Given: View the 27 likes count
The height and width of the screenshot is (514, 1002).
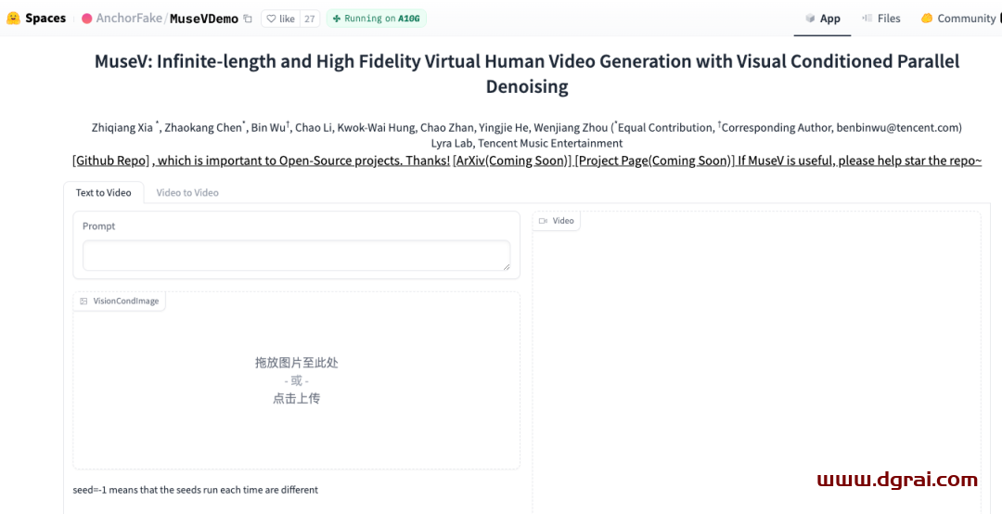Looking at the screenshot, I should tap(310, 19).
